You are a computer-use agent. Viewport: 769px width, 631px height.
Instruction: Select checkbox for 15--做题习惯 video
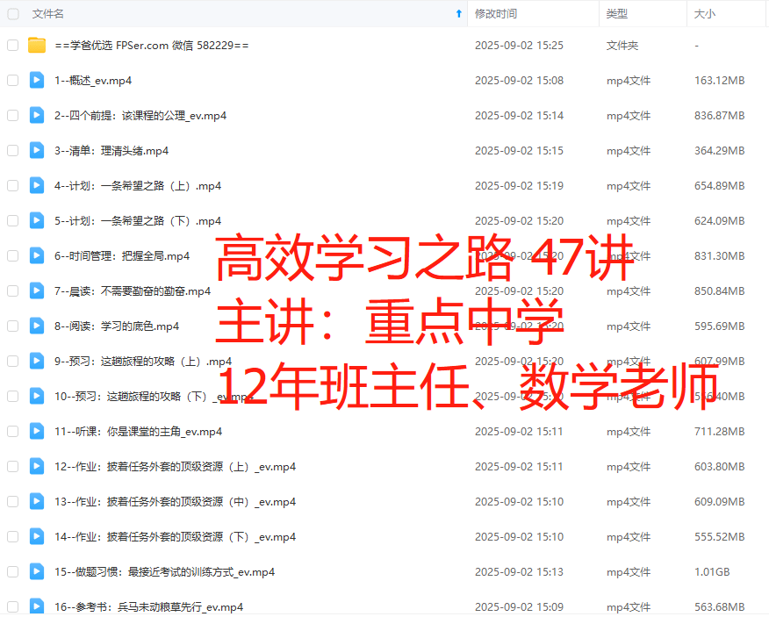[13, 571]
